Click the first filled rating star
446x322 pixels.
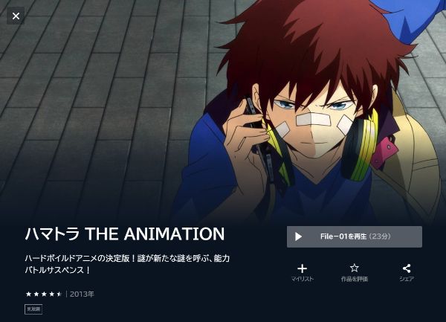(28, 294)
